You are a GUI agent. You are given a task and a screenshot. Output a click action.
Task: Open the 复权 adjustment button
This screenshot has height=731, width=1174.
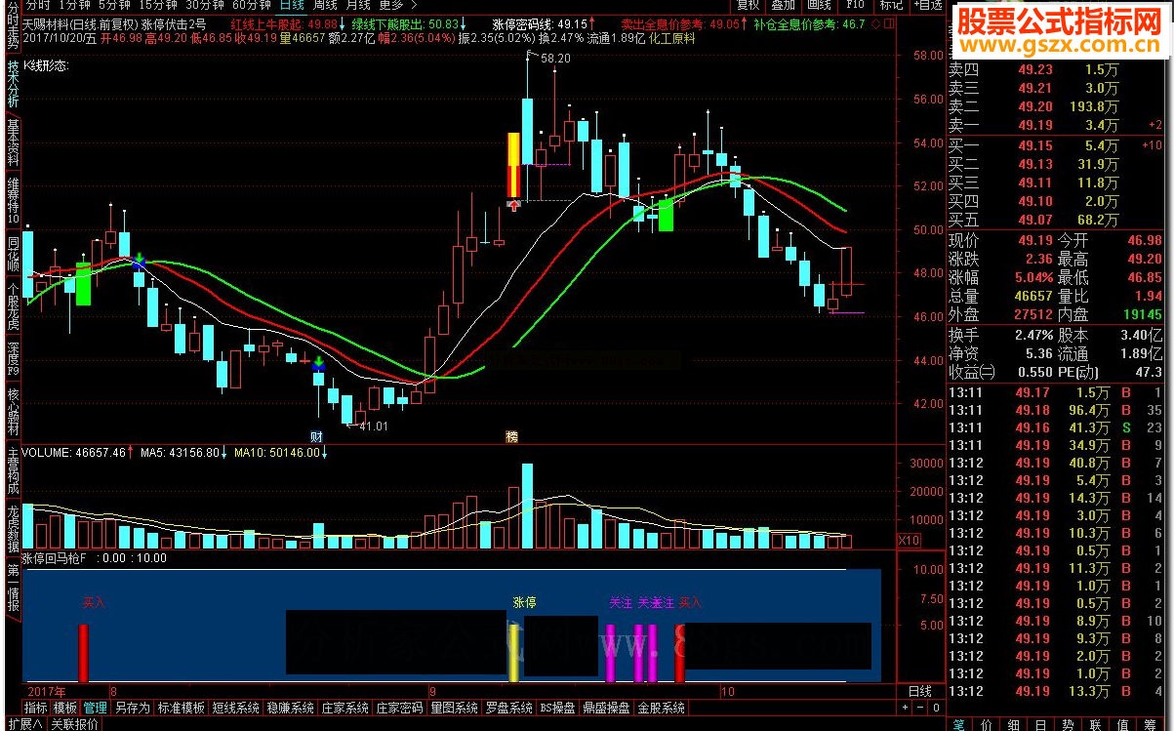coord(748,5)
